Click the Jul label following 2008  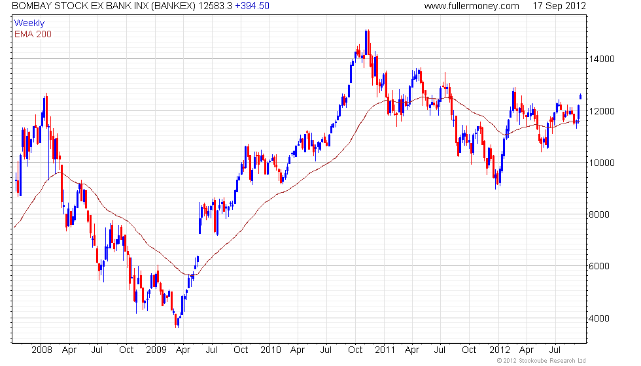97,350
